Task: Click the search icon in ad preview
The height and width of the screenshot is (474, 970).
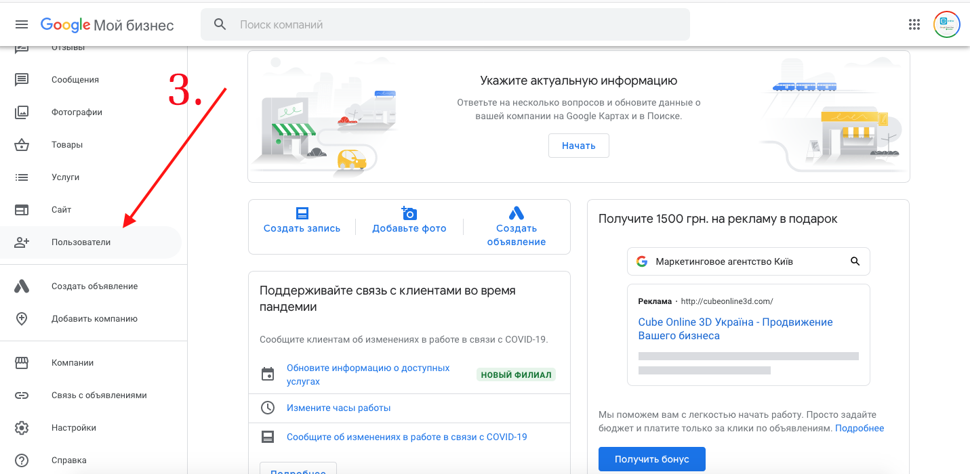Action: click(855, 261)
